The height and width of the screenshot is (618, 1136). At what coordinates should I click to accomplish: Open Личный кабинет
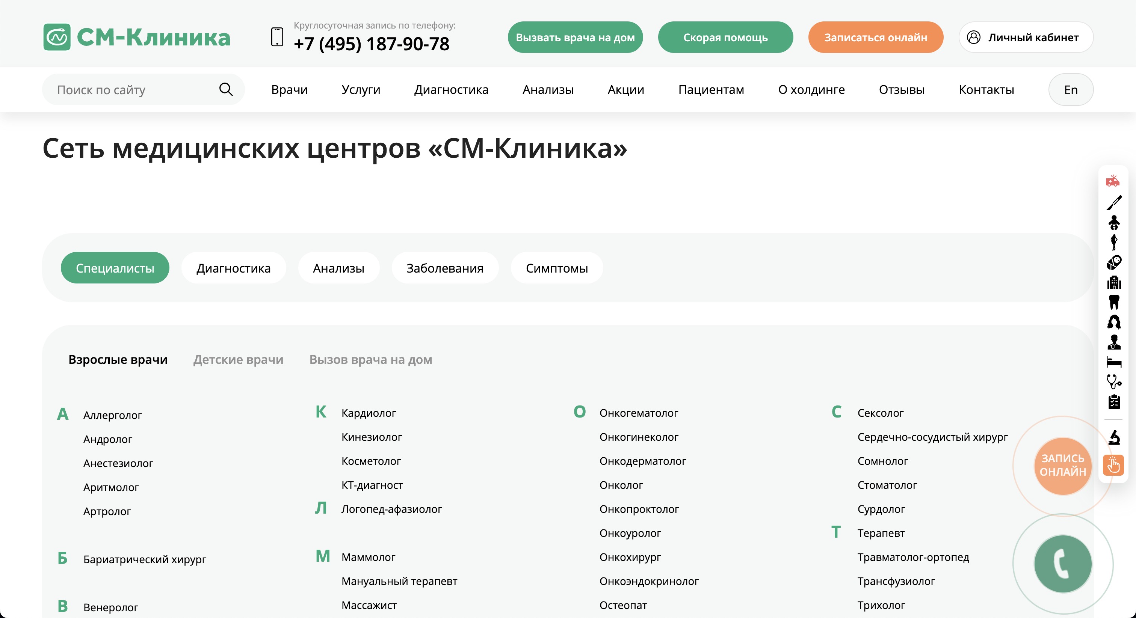click(x=1026, y=38)
